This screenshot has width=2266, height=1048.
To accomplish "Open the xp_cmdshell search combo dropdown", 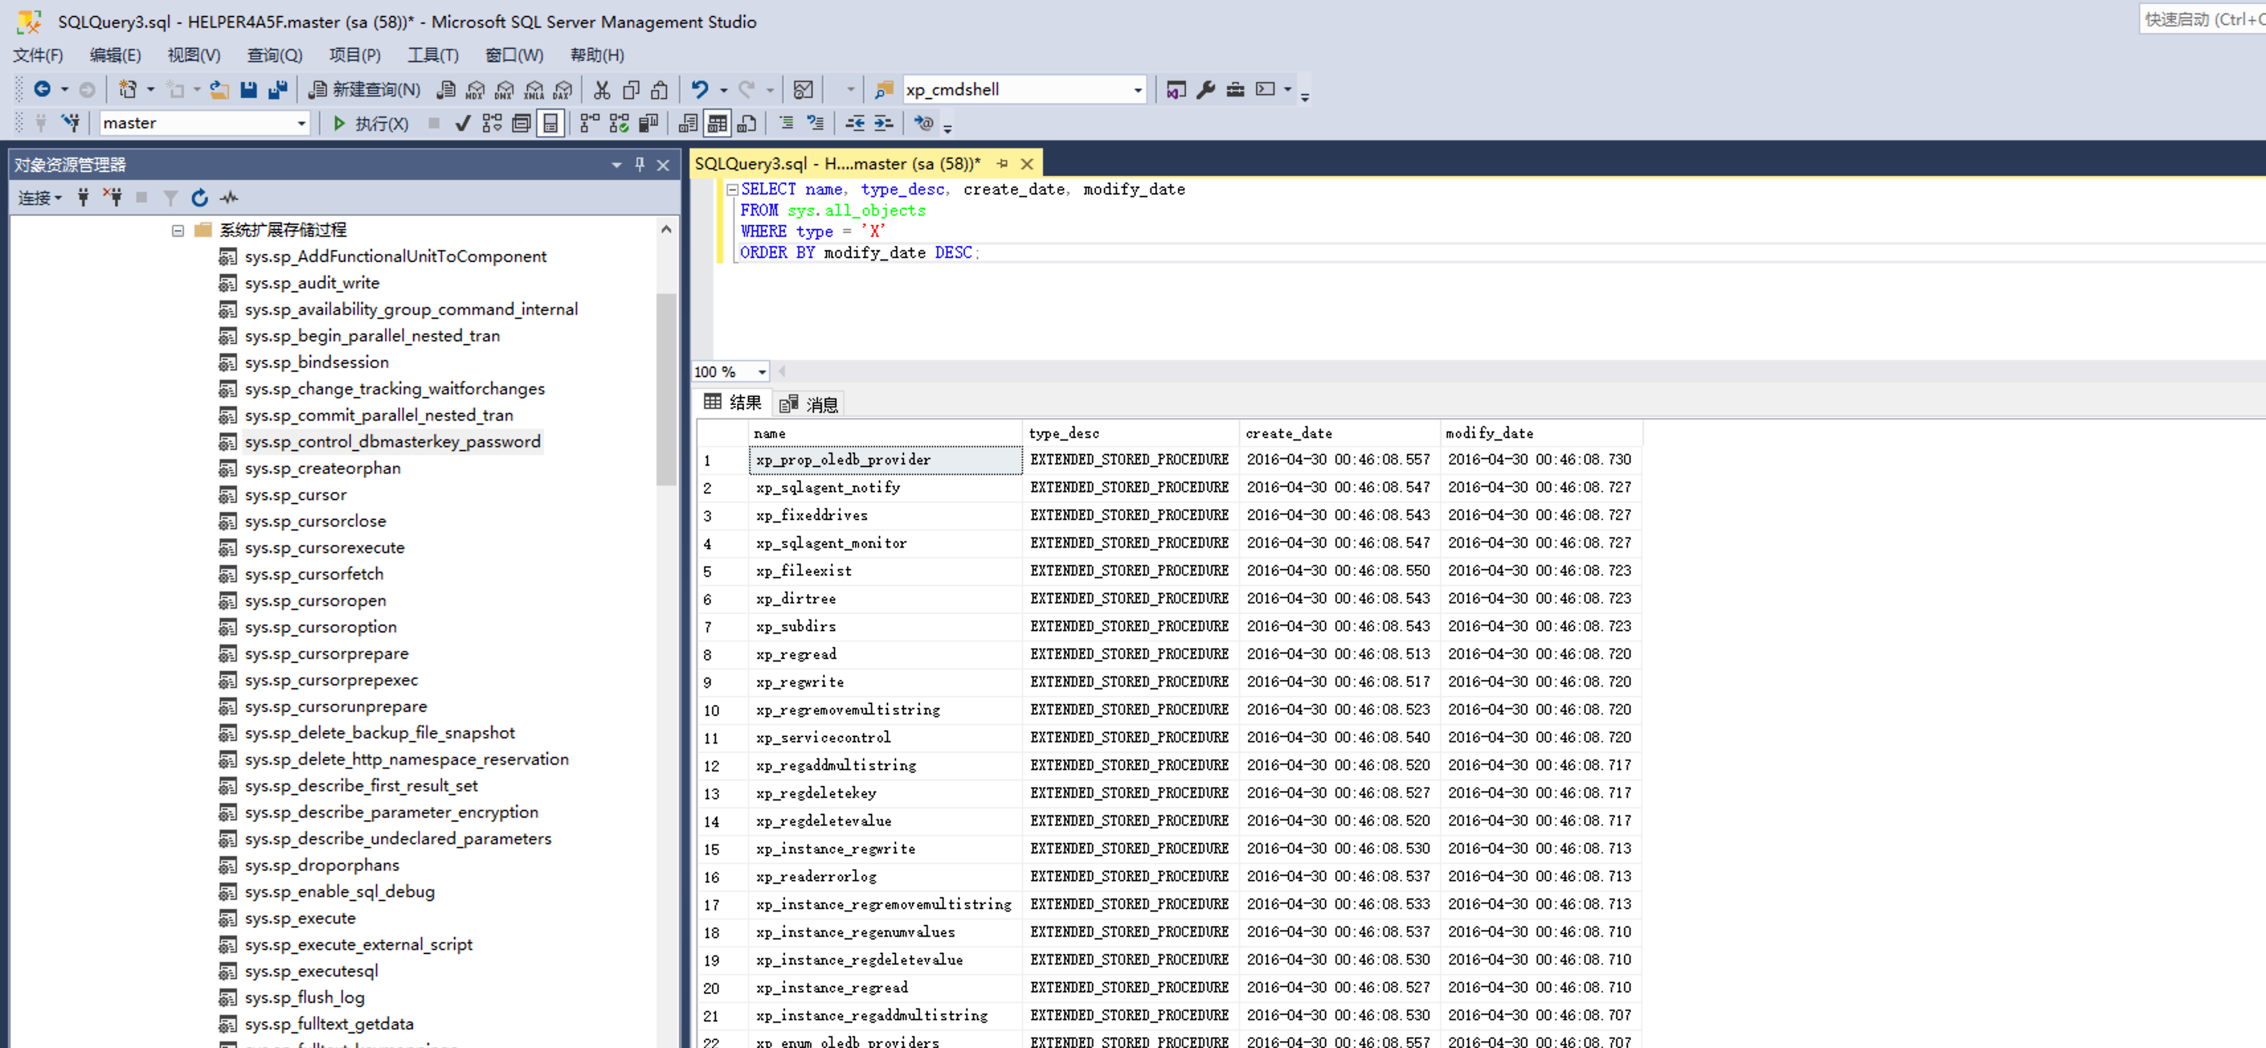I will coord(1138,90).
